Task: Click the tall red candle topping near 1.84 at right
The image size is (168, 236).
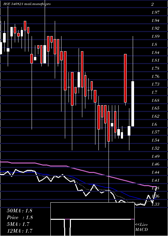Action: coord(125,78)
